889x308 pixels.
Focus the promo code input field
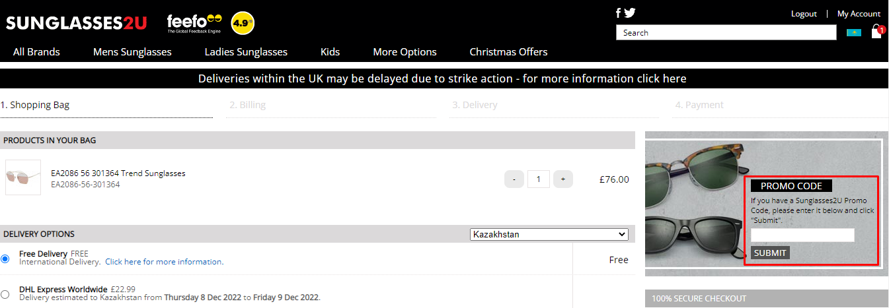pyautogui.click(x=802, y=235)
